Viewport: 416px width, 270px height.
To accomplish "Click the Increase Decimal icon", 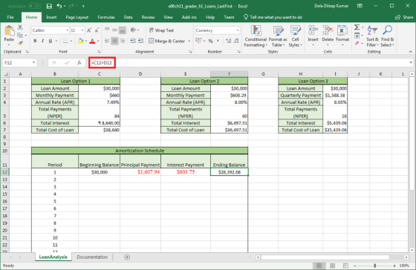I will pos(228,41).
